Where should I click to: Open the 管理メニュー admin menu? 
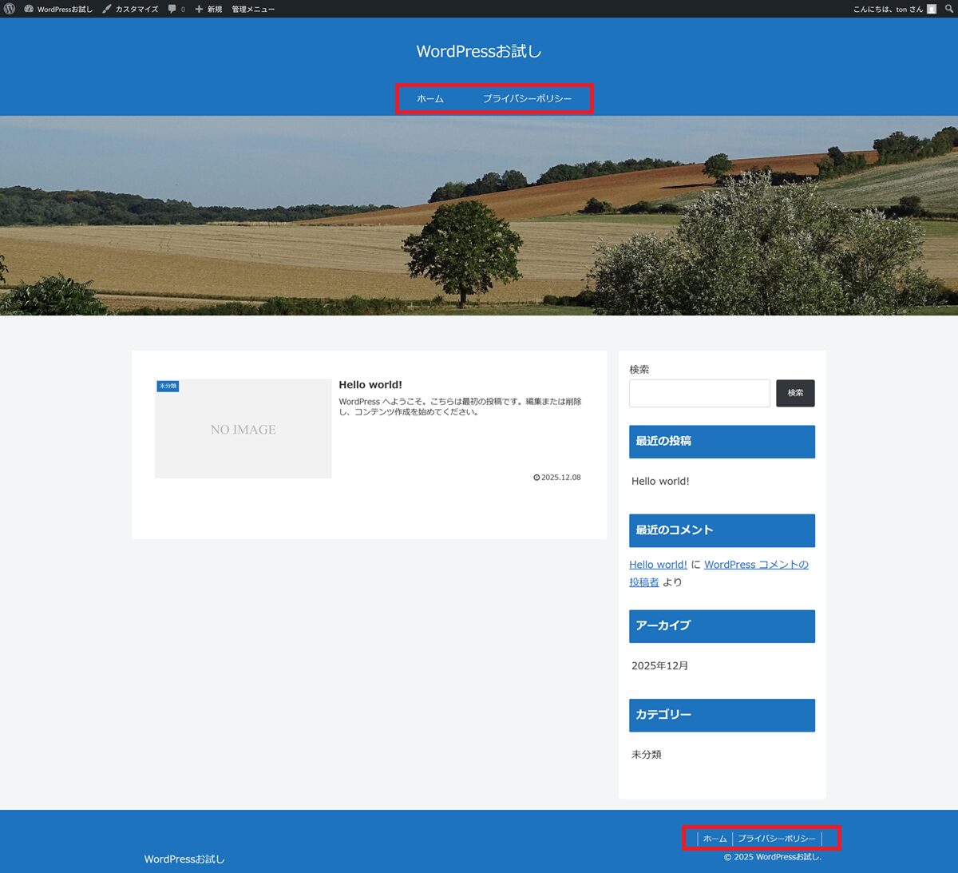pyautogui.click(x=253, y=9)
